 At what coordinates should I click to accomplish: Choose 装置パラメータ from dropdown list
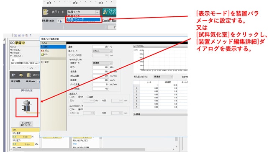(83, 19)
